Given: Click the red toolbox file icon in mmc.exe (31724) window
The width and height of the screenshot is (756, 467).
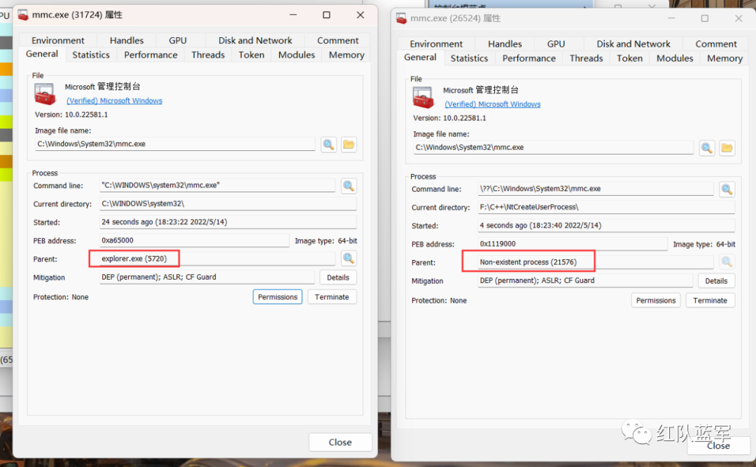Looking at the screenshot, I should pyautogui.click(x=45, y=94).
